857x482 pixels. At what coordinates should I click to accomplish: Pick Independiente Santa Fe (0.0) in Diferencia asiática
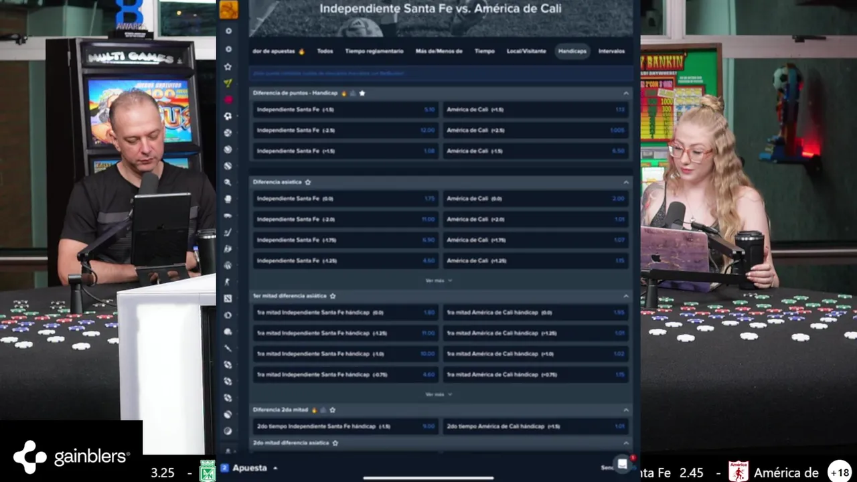[x=345, y=199]
